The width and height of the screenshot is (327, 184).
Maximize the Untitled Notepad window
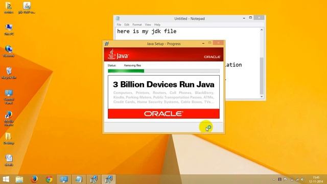click(250, 18)
